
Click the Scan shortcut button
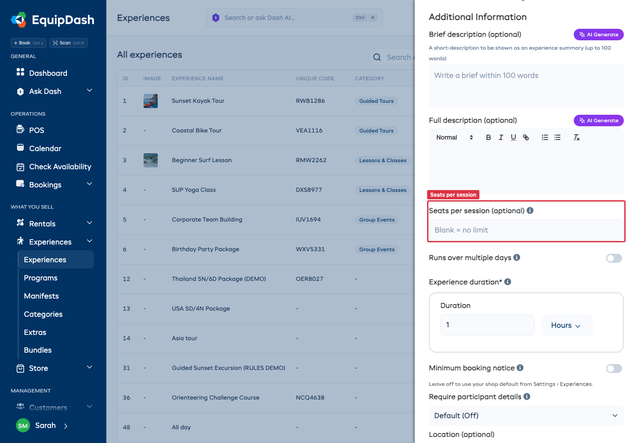pyautogui.click(x=68, y=43)
